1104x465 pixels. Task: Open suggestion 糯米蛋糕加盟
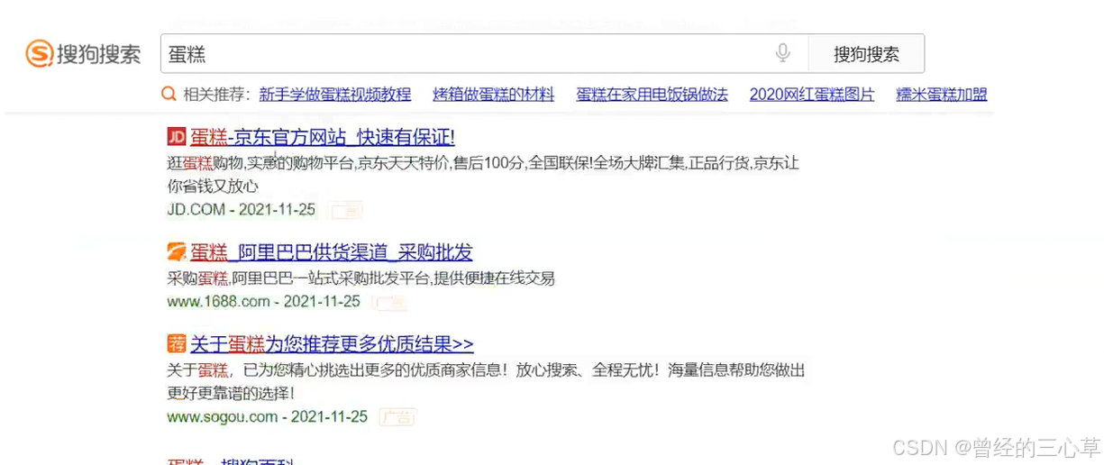(x=942, y=95)
